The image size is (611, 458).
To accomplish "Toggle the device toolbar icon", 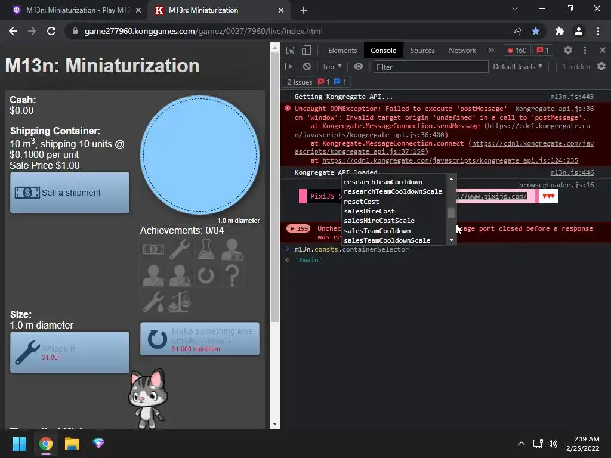I will 306,50.
